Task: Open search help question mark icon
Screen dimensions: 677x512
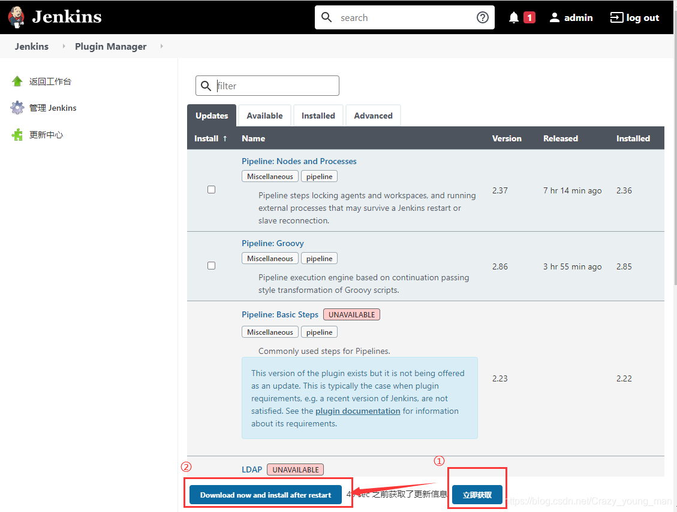Action: 482,17
